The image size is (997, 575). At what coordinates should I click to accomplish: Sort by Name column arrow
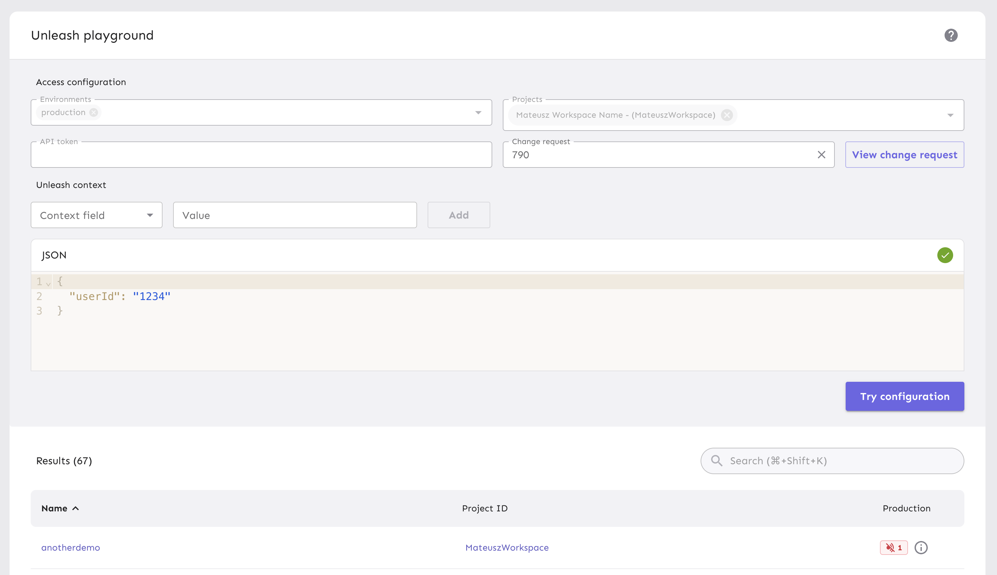point(76,509)
